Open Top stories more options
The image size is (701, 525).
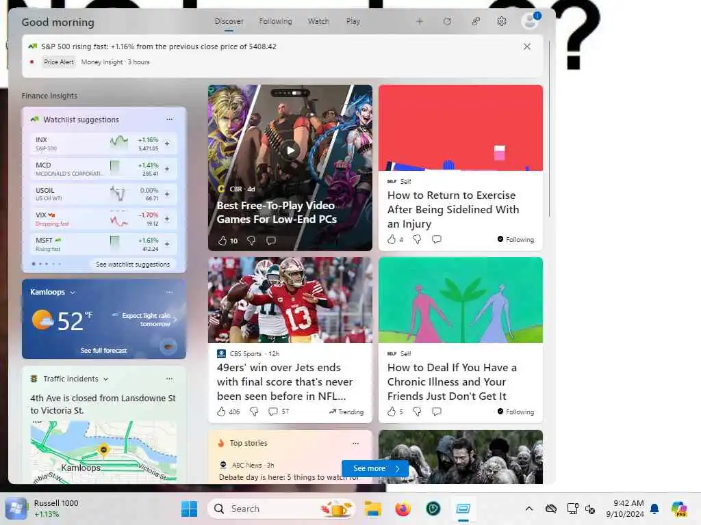coord(355,443)
